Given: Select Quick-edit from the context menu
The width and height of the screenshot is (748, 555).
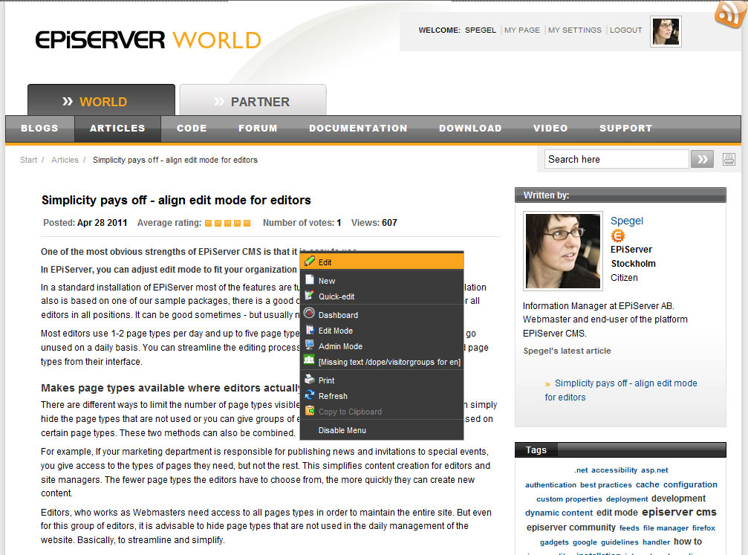Looking at the screenshot, I should pyautogui.click(x=336, y=296).
